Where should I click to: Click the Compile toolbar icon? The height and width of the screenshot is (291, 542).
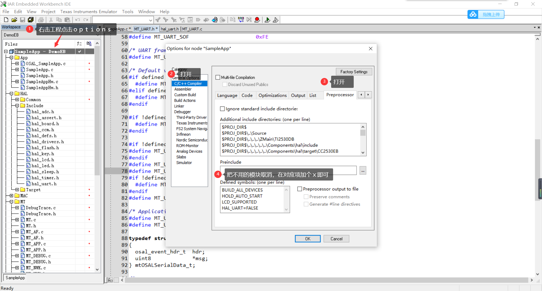[x=233, y=20]
